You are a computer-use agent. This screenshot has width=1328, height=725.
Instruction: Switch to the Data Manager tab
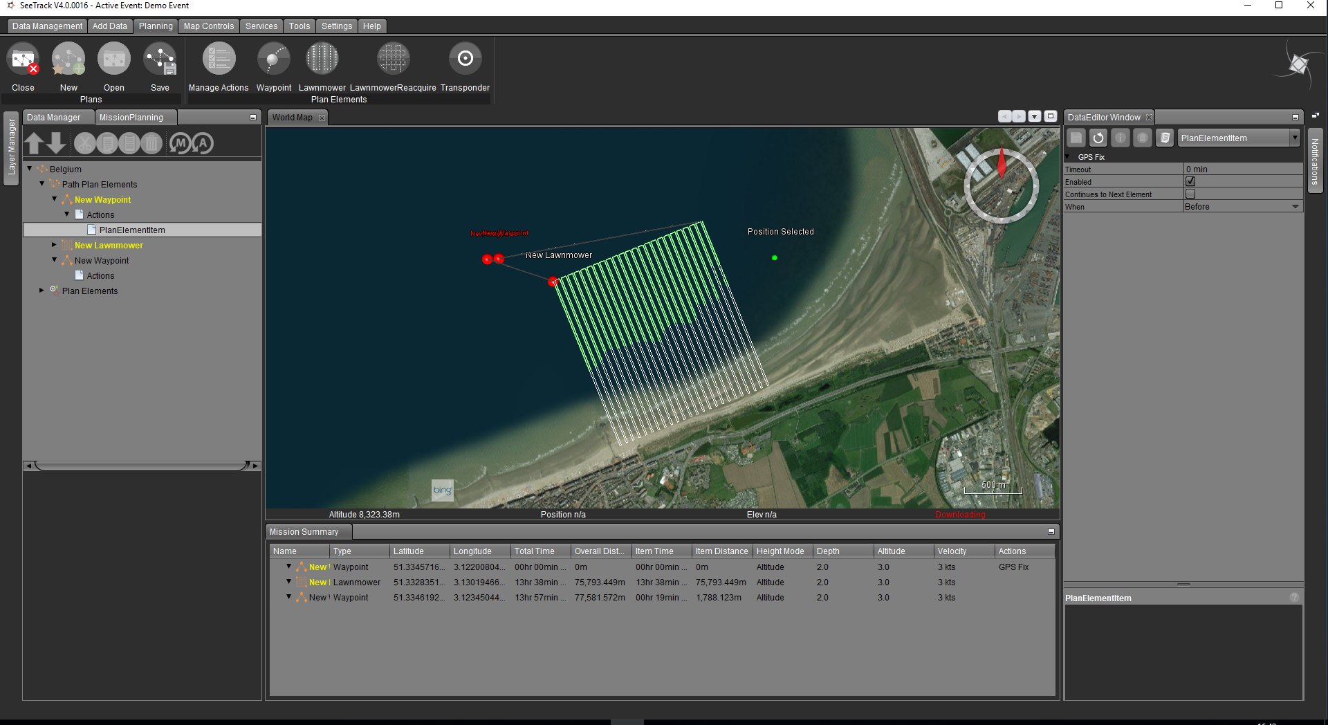tap(54, 118)
